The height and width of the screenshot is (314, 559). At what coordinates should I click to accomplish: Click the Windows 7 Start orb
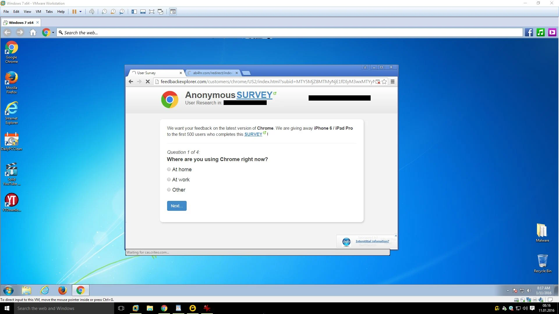(8, 290)
